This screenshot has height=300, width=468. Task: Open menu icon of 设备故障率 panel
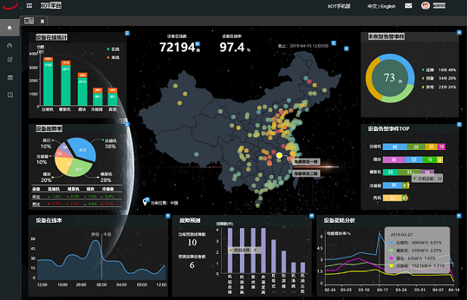click(127, 124)
